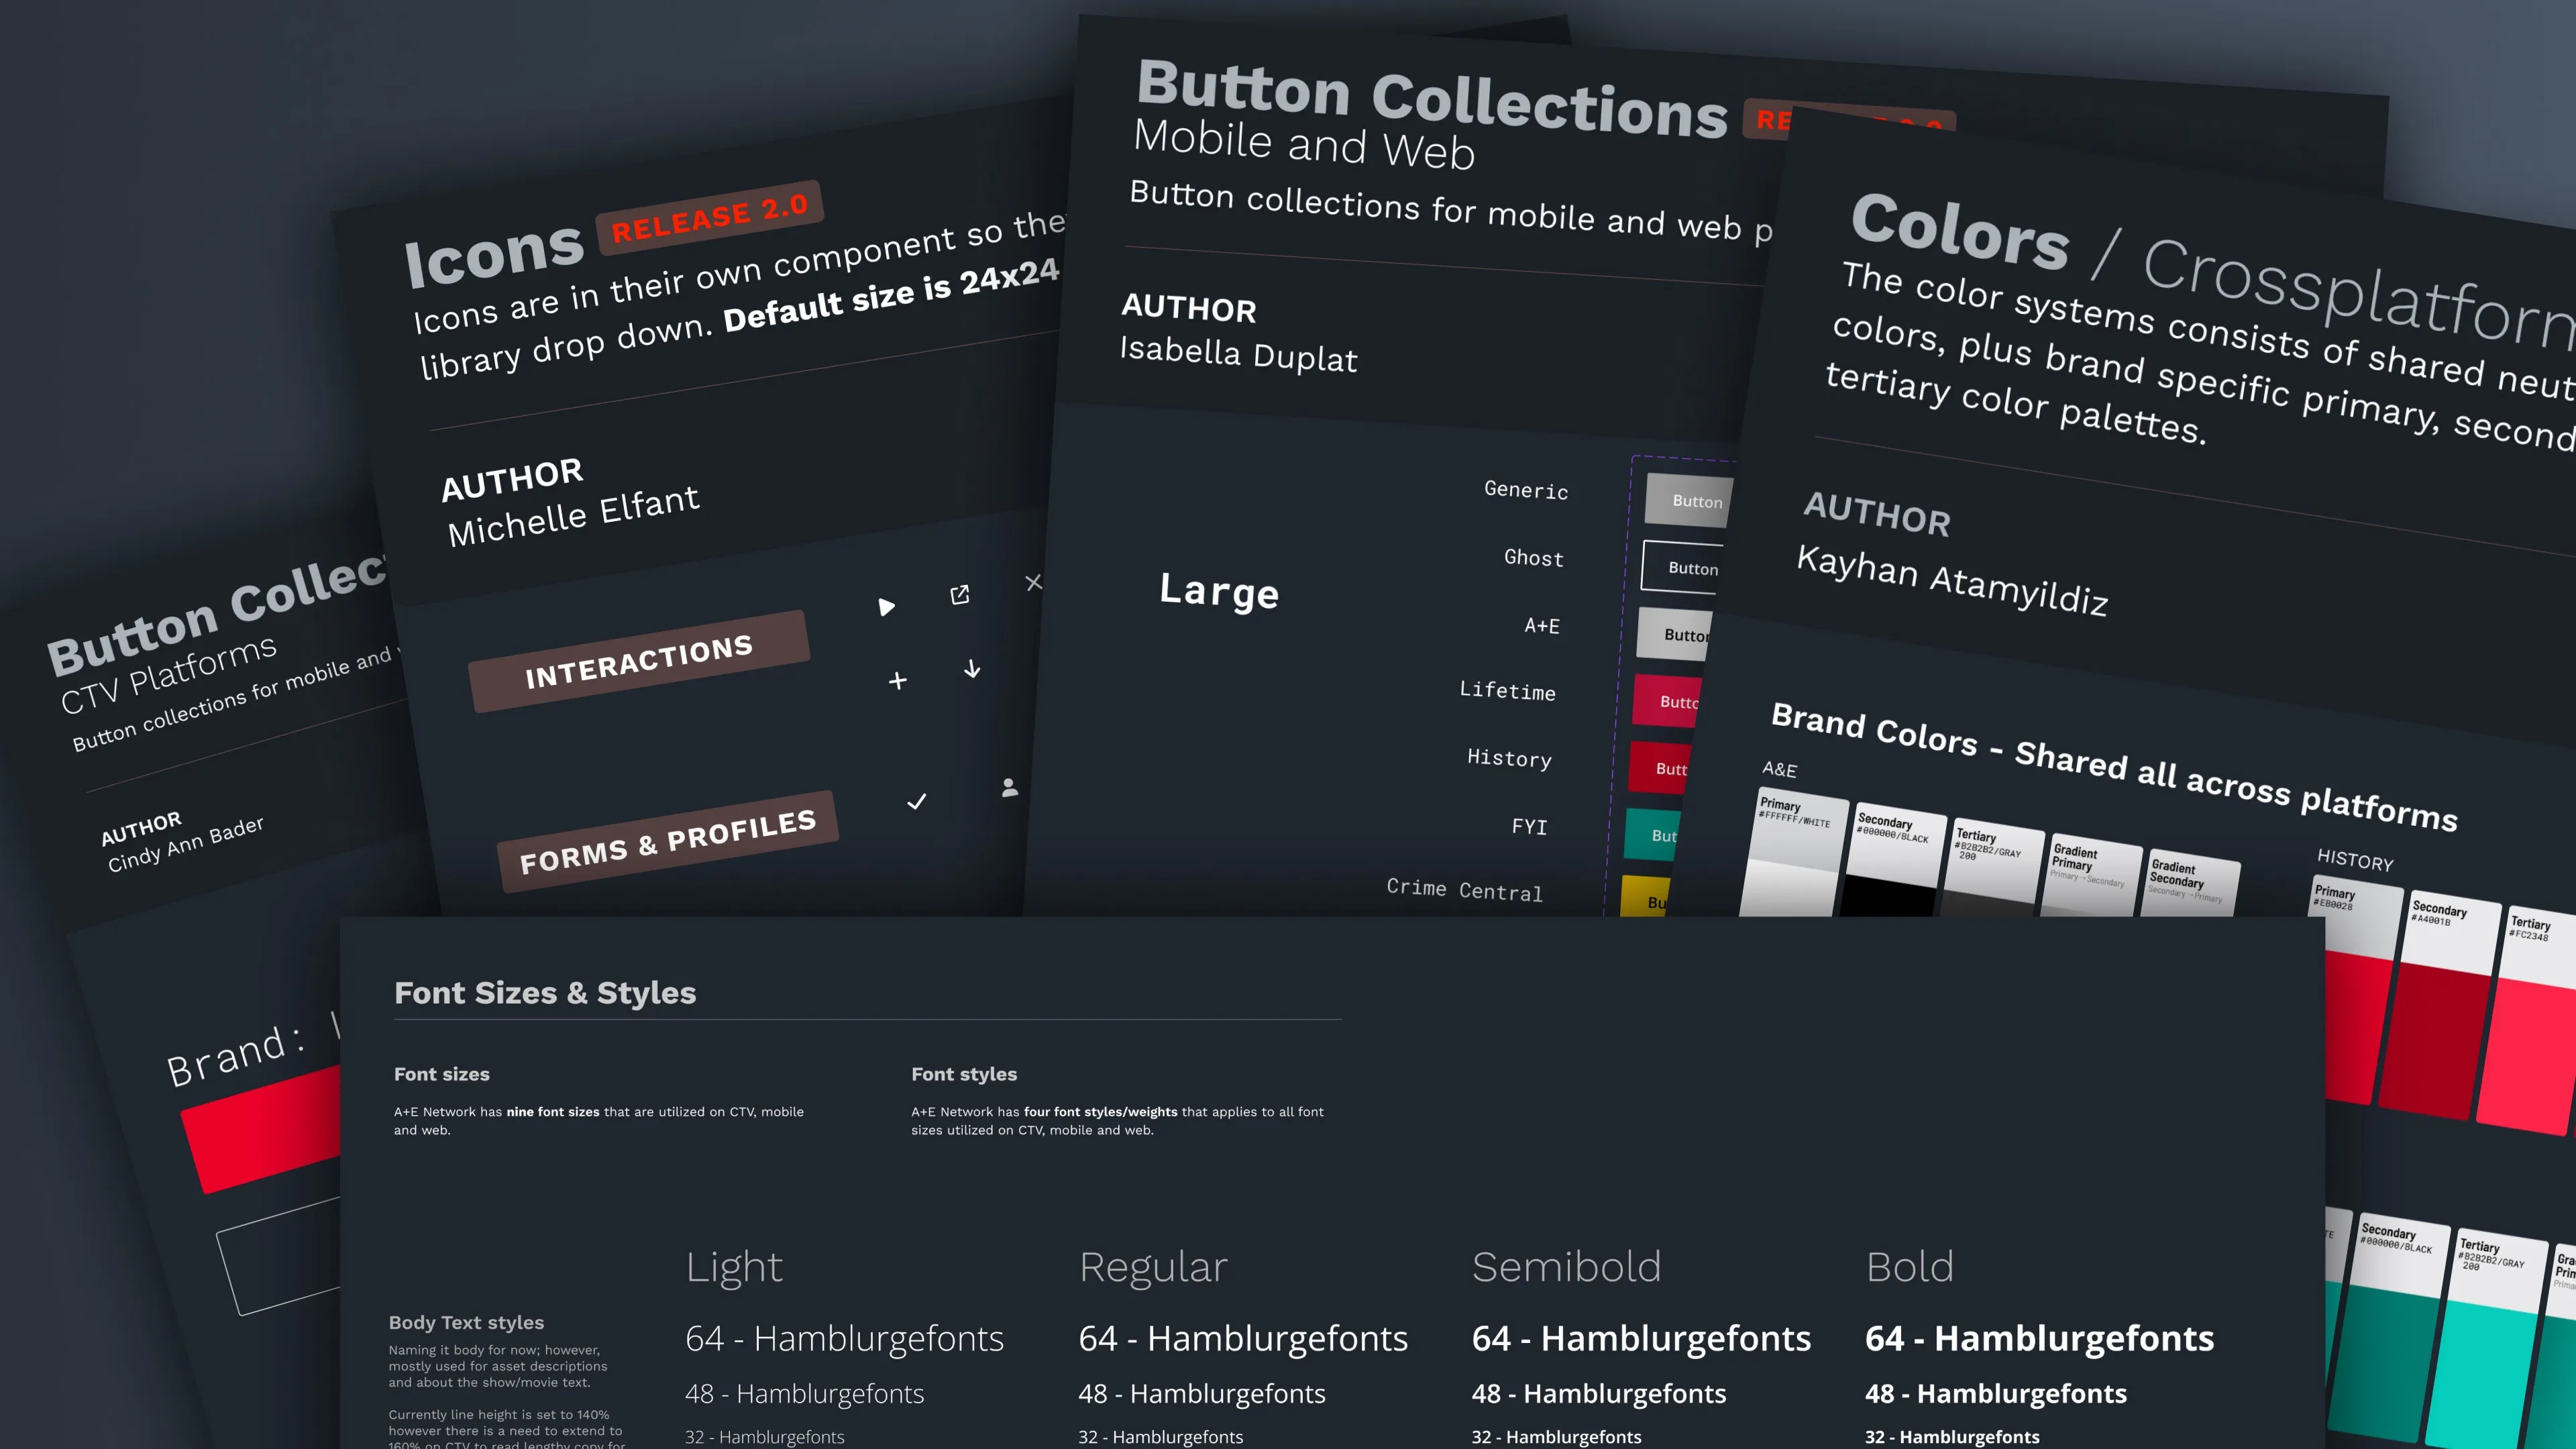Select the A&E Primary white color swatch
The width and height of the screenshot is (2576, 1449).
(1794, 853)
